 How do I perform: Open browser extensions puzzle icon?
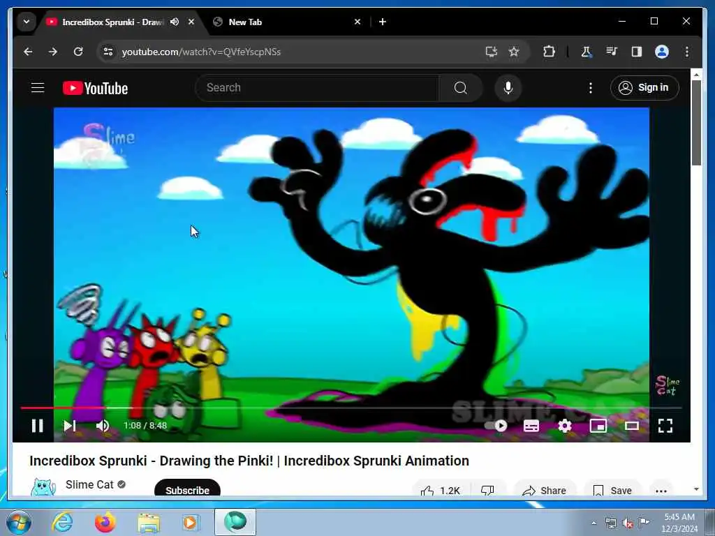pyautogui.click(x=549, y=52)
